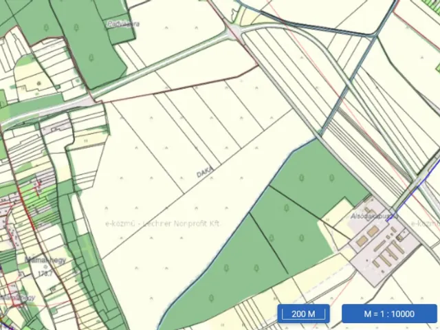Click the pale yellow parcel beside Alsódakapuszta forest

pyautogui.click(x=338, y=212)
